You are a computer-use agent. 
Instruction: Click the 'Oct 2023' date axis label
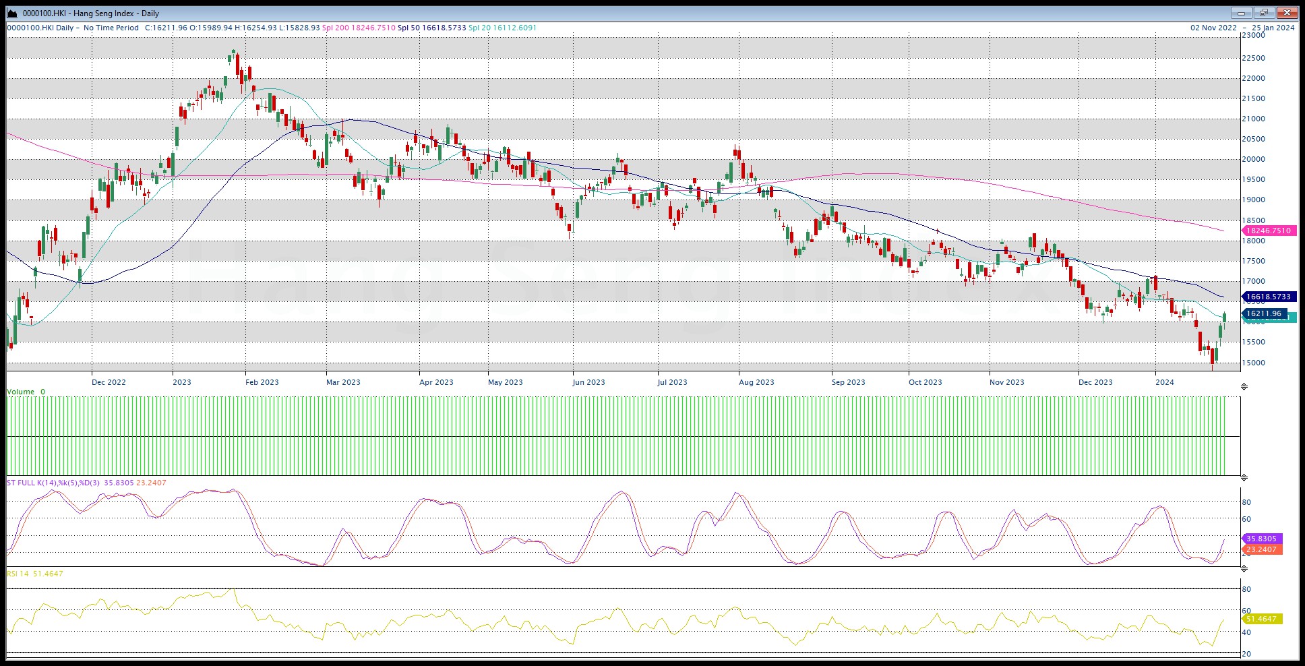tap(925, 382)
